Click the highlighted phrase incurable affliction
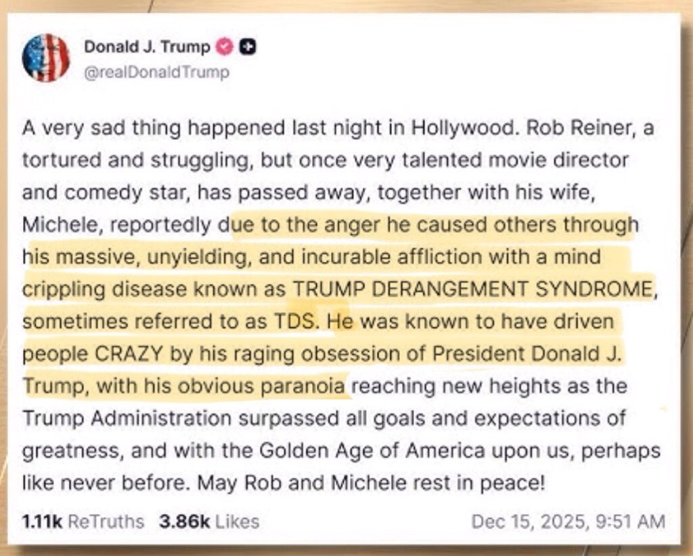 pos(386,257)
